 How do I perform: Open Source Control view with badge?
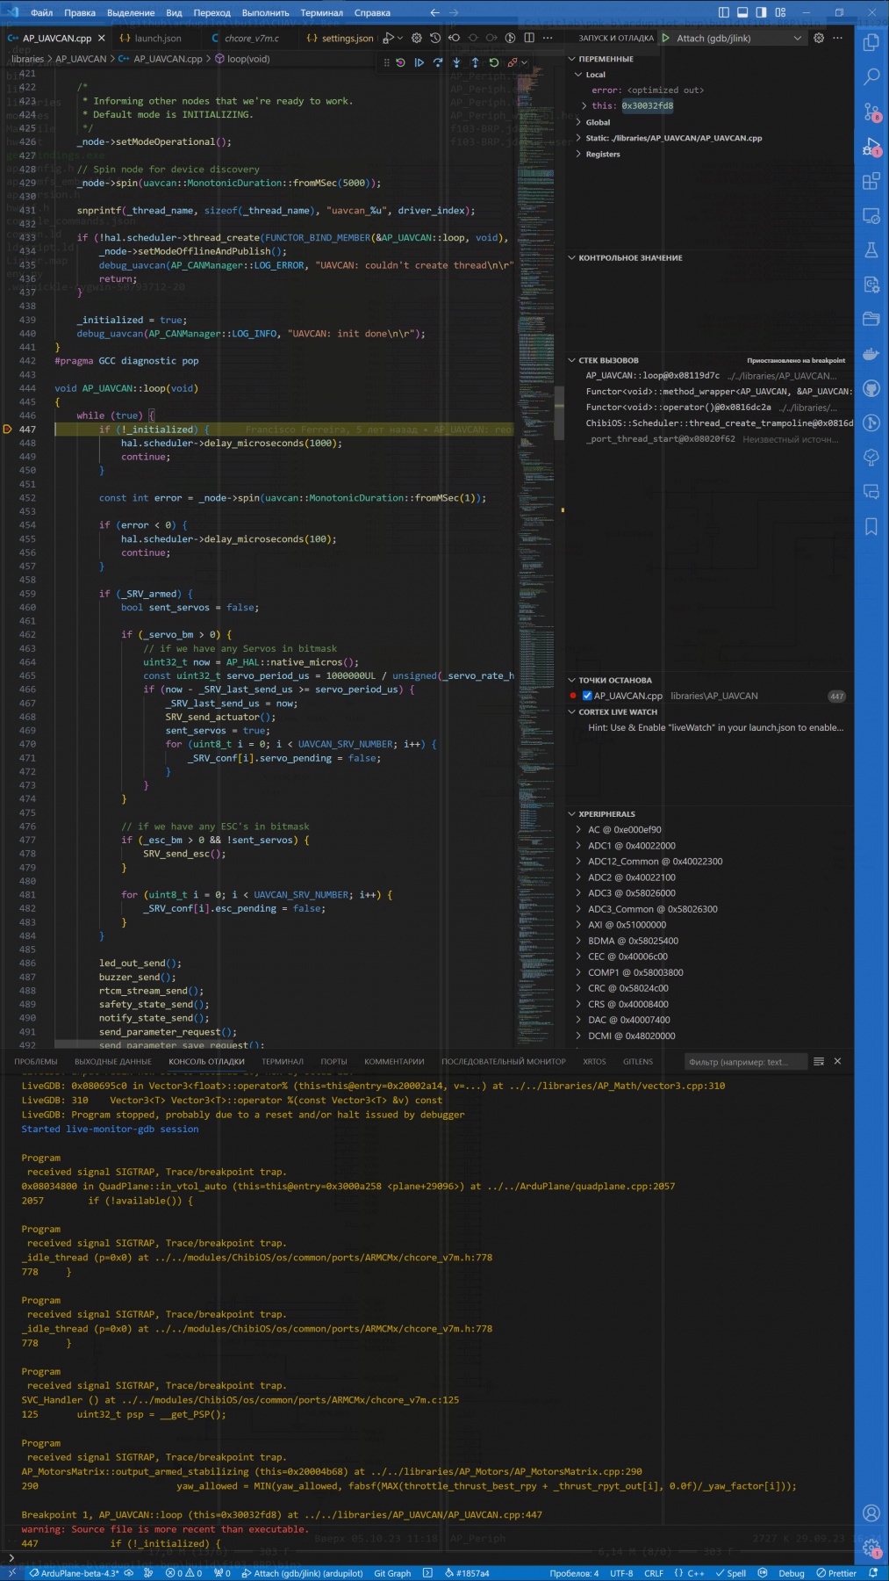pyautogui.click(x=871, y=112)
